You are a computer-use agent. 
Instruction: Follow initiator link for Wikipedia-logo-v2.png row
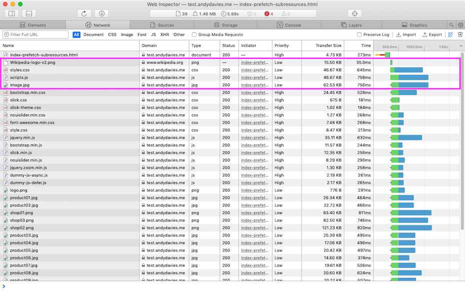pyautogui.click(x=254, y=62)
